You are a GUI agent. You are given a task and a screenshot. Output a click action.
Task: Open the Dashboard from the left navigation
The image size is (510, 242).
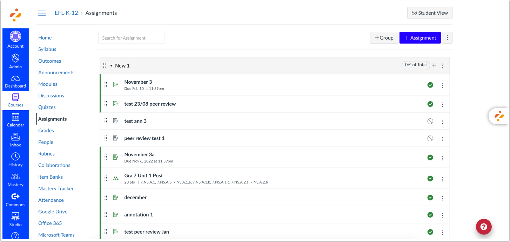coord(15,81)
